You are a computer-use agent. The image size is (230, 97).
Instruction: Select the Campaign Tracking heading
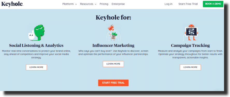point(190,45)
